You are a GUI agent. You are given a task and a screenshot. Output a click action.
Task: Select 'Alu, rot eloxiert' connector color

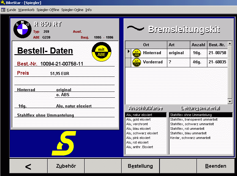coord(146,142)
